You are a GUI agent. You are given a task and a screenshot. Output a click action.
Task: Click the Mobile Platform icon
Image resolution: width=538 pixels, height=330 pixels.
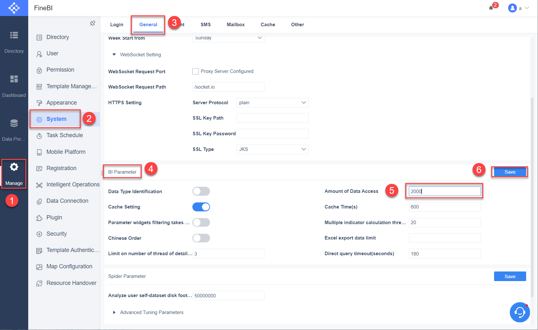coord(39,152)
